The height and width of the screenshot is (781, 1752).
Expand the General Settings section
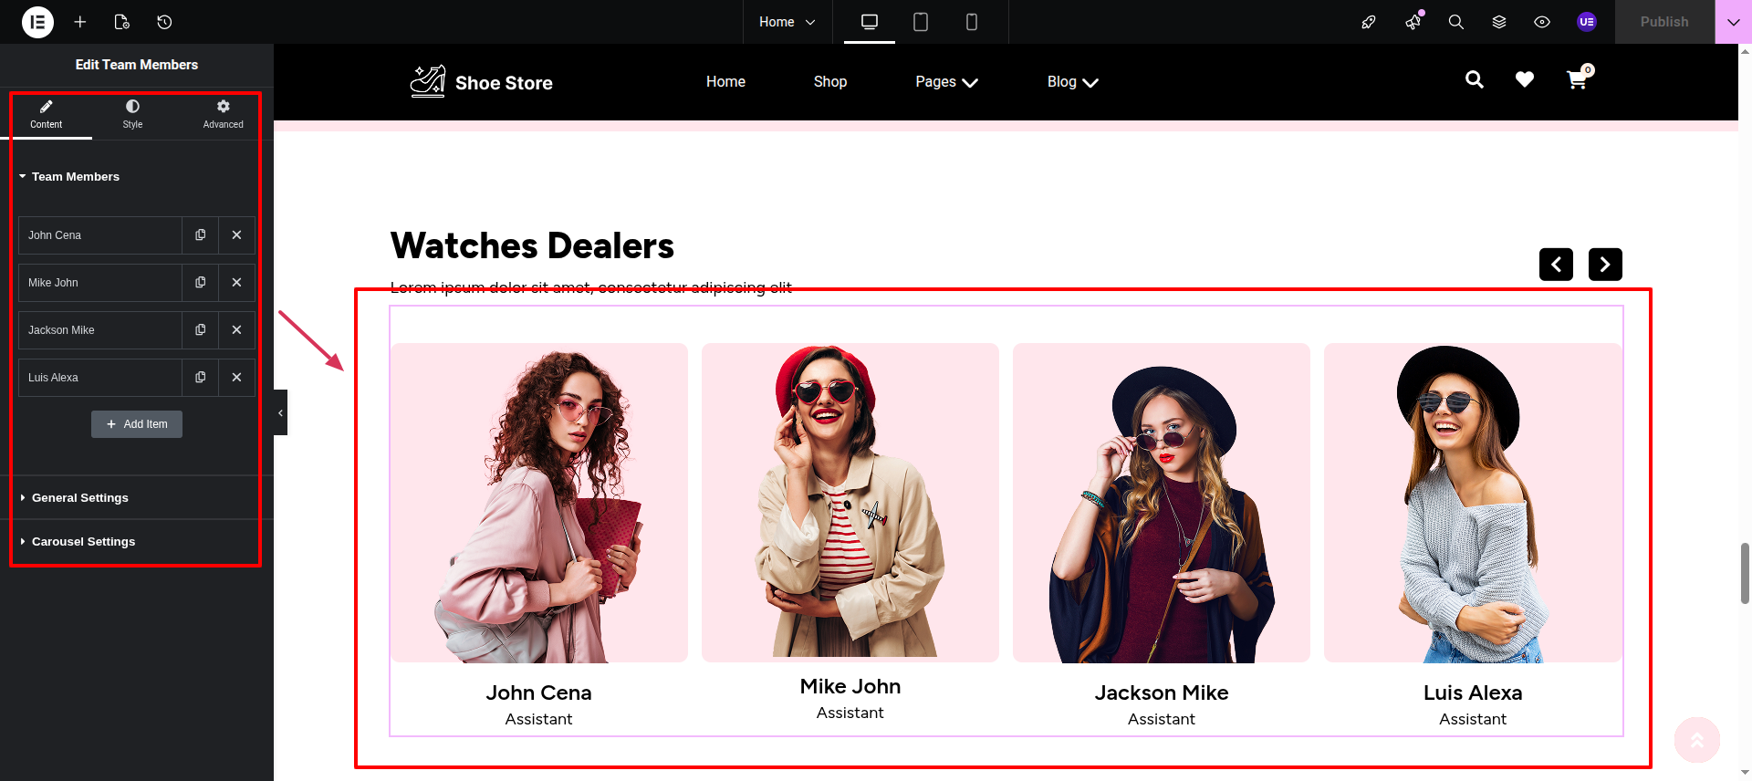80,498
